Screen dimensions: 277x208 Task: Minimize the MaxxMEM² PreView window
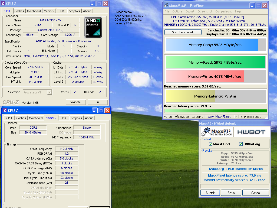[252, 5]
